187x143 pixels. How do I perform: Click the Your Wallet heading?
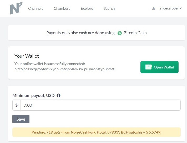[27, 56]
